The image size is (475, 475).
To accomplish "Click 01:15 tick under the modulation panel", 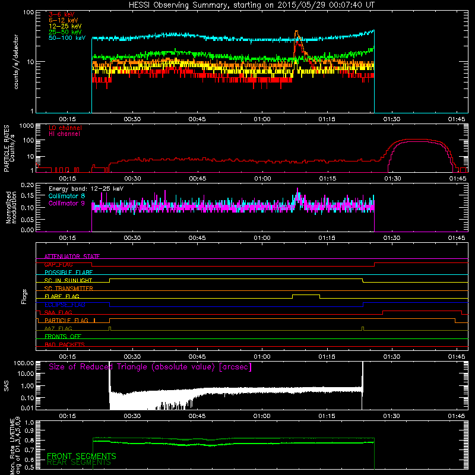I will (x=327, y=238).
